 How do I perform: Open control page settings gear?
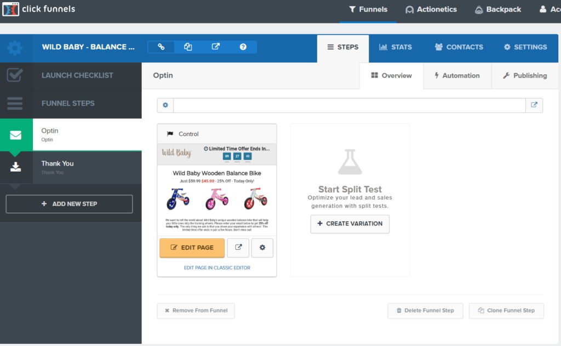click(x=262, y=248)
